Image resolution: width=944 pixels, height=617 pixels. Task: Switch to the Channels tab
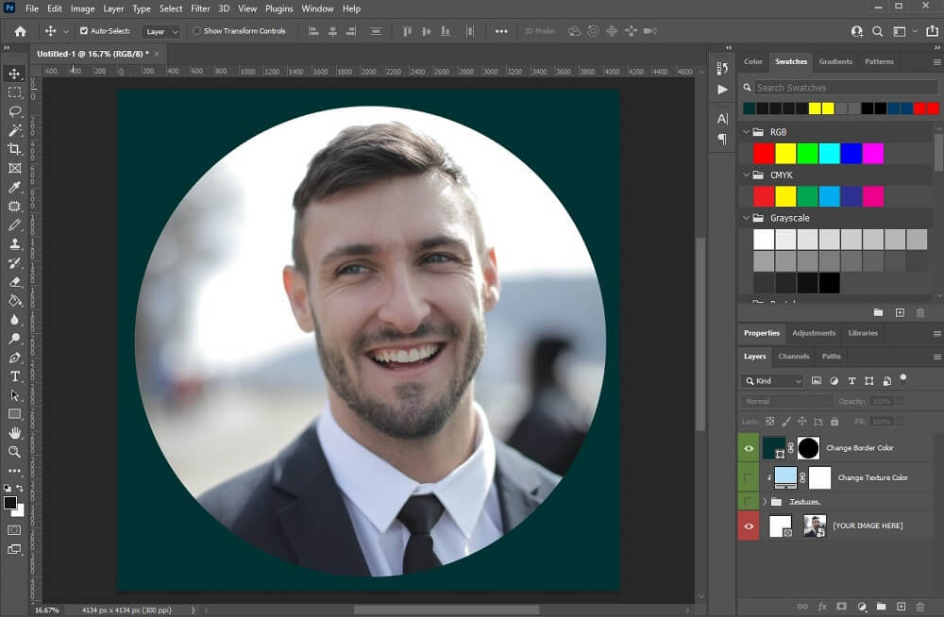(x=793, y=357)
